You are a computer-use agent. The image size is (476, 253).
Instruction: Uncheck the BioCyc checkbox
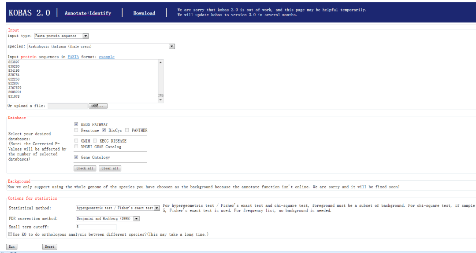tap(104, 130)
